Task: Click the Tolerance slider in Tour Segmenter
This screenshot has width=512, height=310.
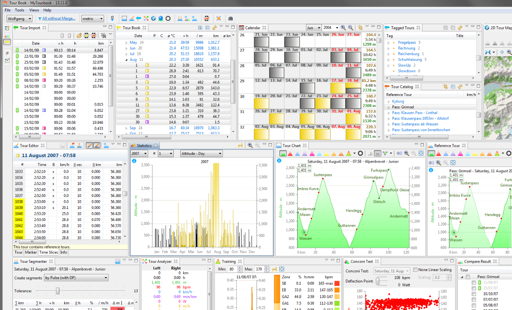Action: click(58, 291)
